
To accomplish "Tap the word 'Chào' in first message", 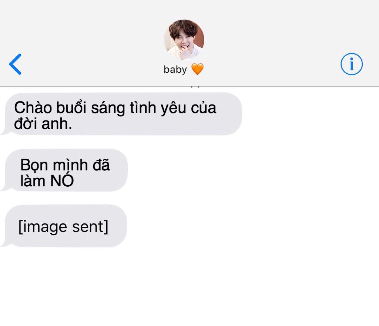I will point(33,108).
